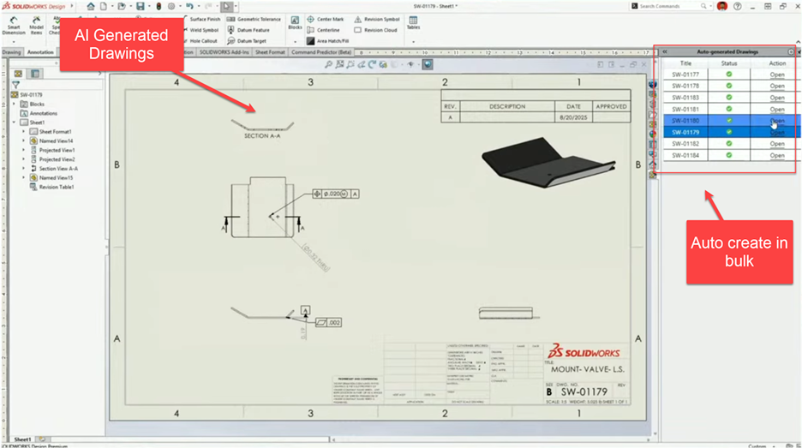This screenshot has width=802, height=448.
Task: Open the SOLIDWORKS Add-Ins tab
Action: pyautogui.click(x=224, y=52)
